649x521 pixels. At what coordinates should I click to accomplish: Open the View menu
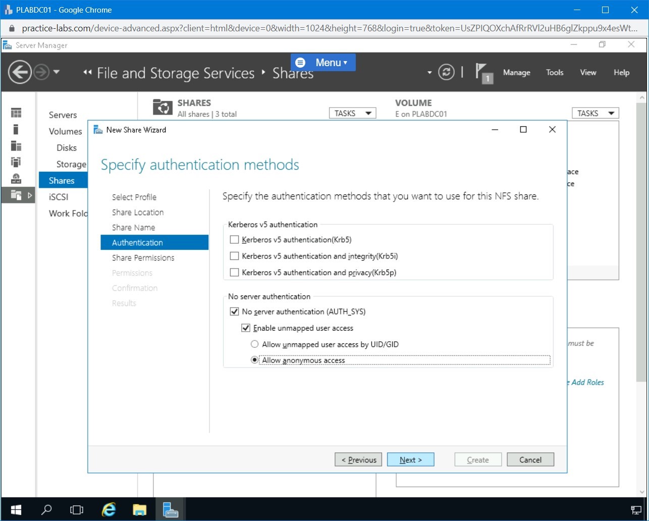(588, 73)
